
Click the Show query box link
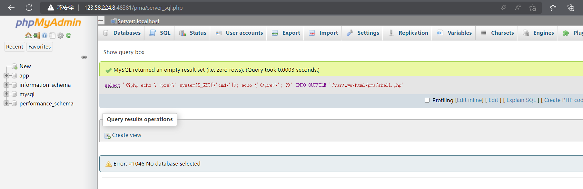click(124, 52)
